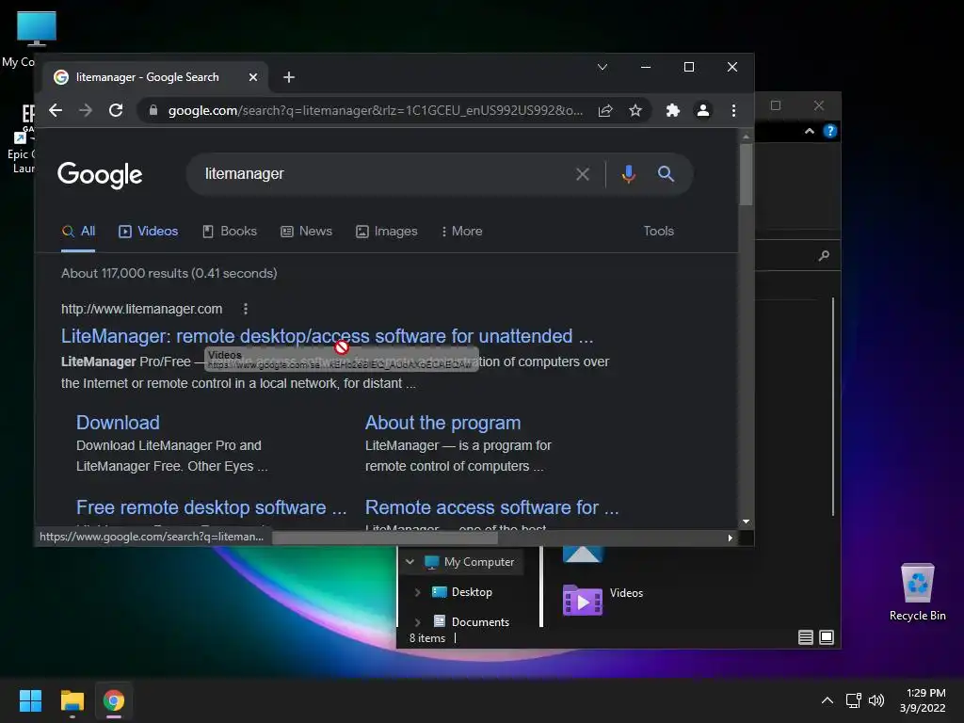The image size is (964, 723).
Task: Share this page via address bar icon
Action: [x=605, y=110]
